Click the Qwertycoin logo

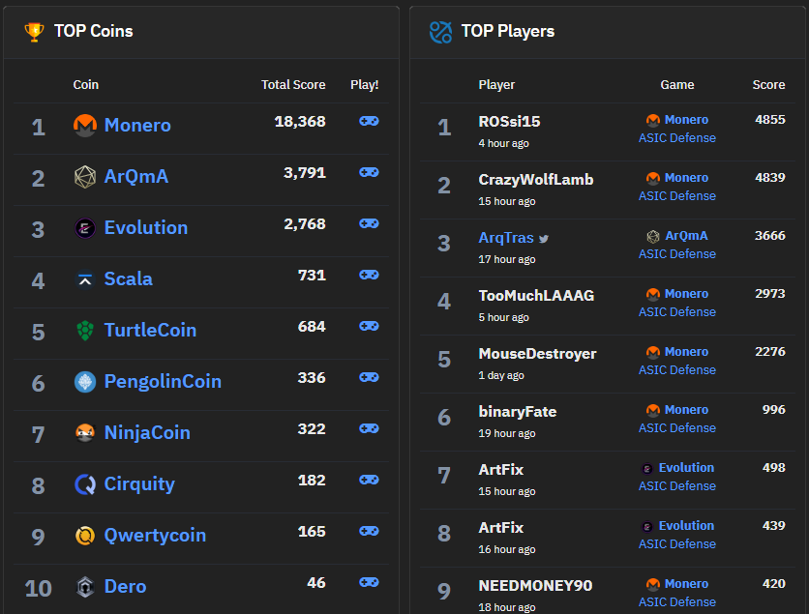point(85,536)
